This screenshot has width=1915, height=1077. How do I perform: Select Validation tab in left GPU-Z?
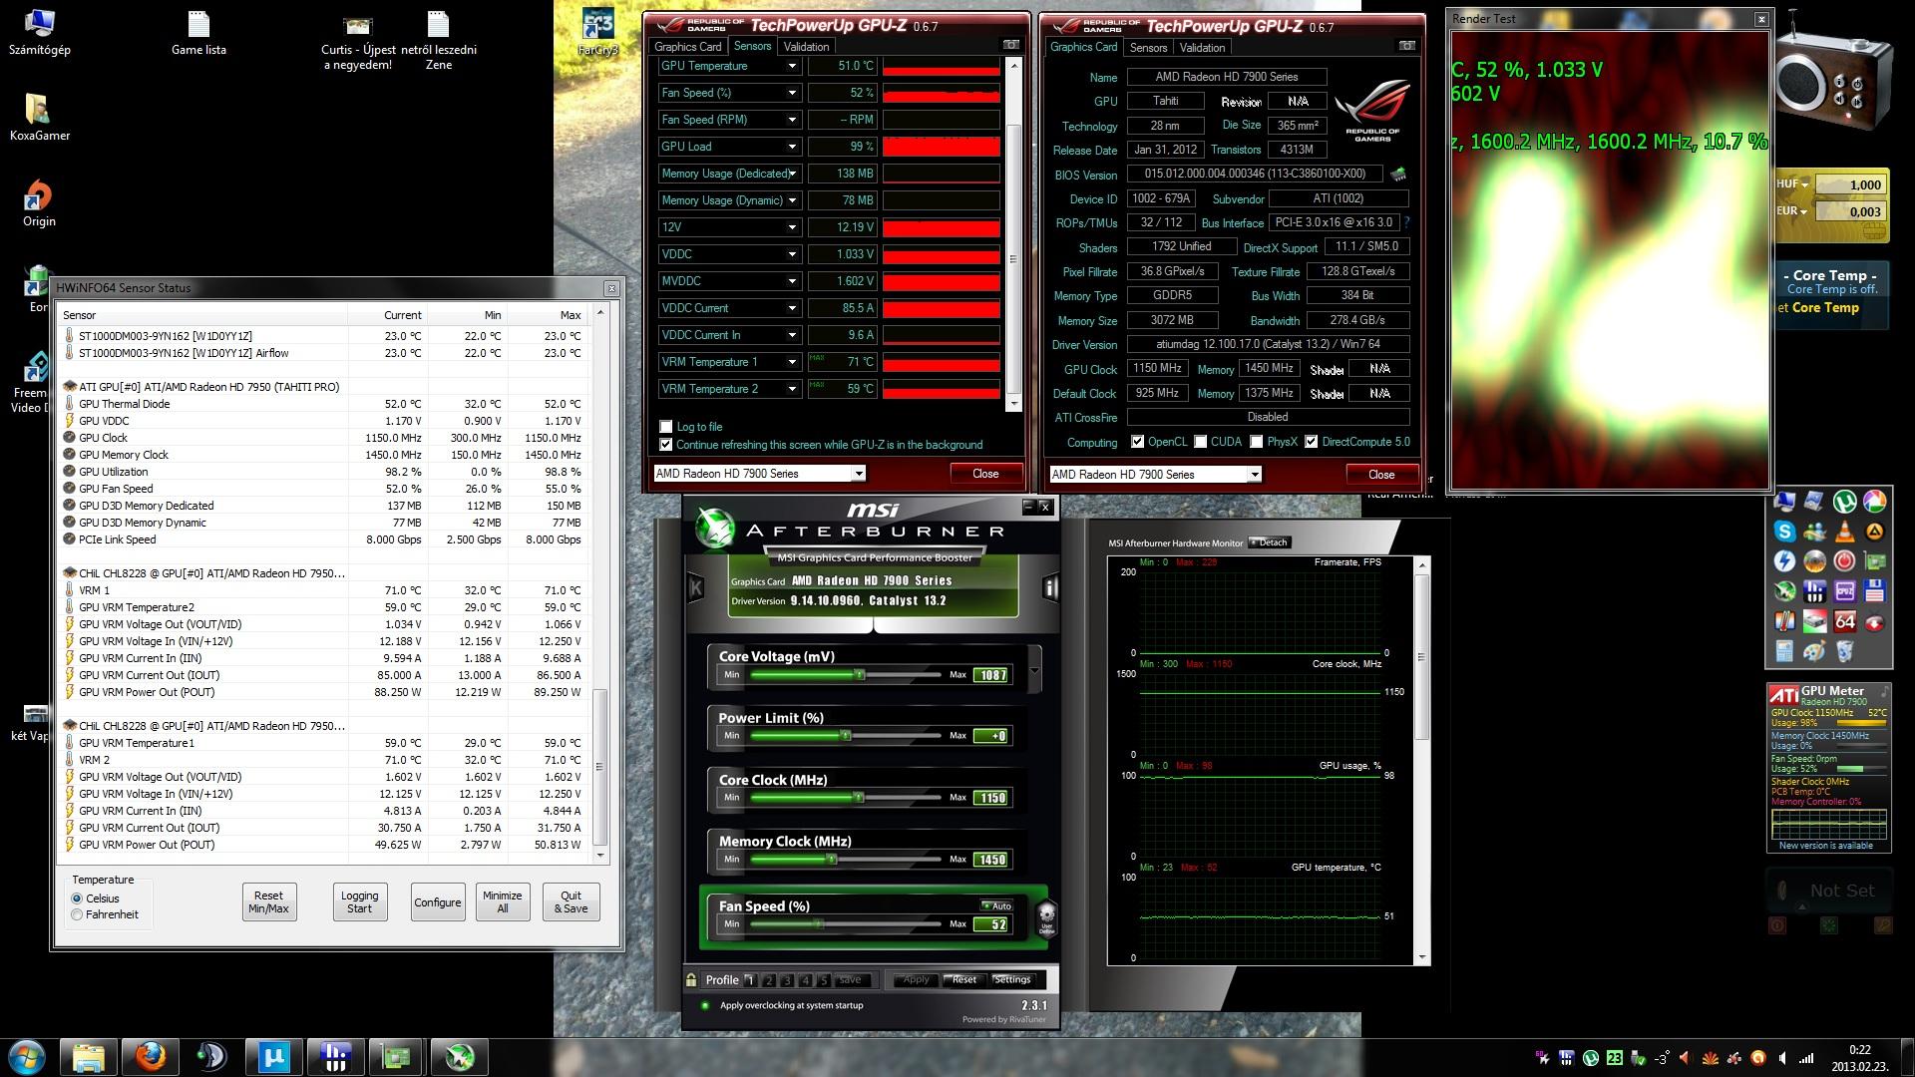(x=806, y=47)
